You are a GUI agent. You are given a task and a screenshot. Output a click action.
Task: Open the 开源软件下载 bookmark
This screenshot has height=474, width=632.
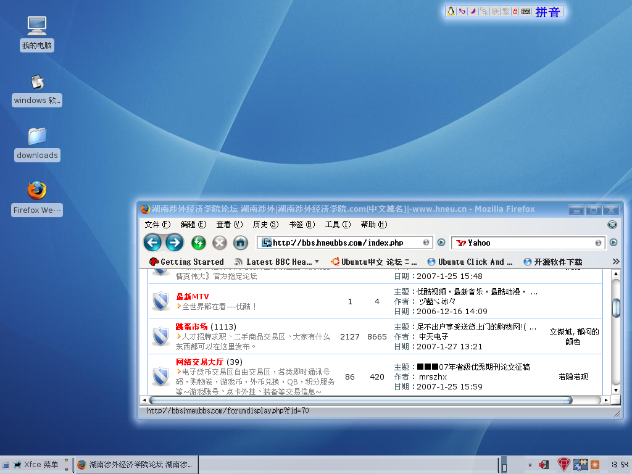click(553, 262)
